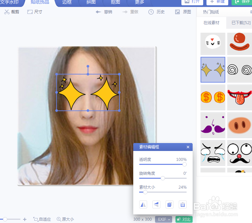
Task: Flip sticker vertically icon
Action: coord(156,204)
